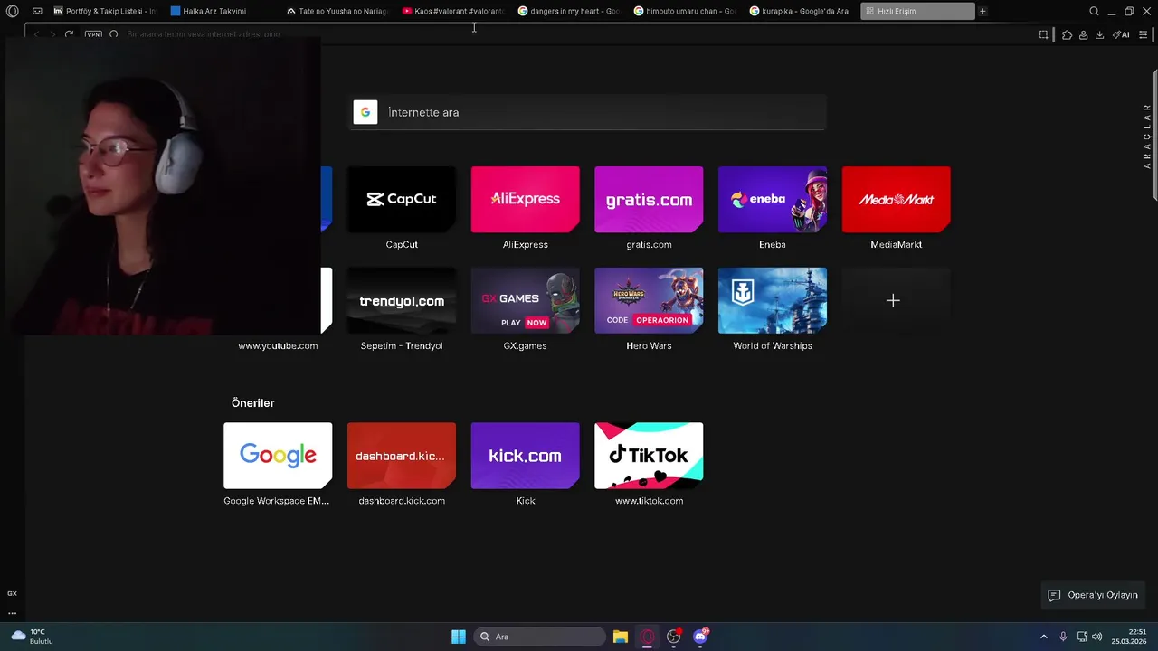Toggle the VPN badge in address bar
This screenshot has width=1158, height=651.
coord(93,34)
